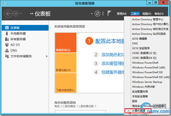The height and width of the screenshot is (116, 171).
Task: Choose Active Directory 用户和计算机
Action: click(150, 24)
